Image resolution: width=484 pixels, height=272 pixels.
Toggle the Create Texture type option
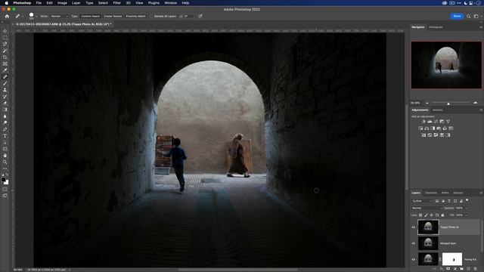[113, 16]
